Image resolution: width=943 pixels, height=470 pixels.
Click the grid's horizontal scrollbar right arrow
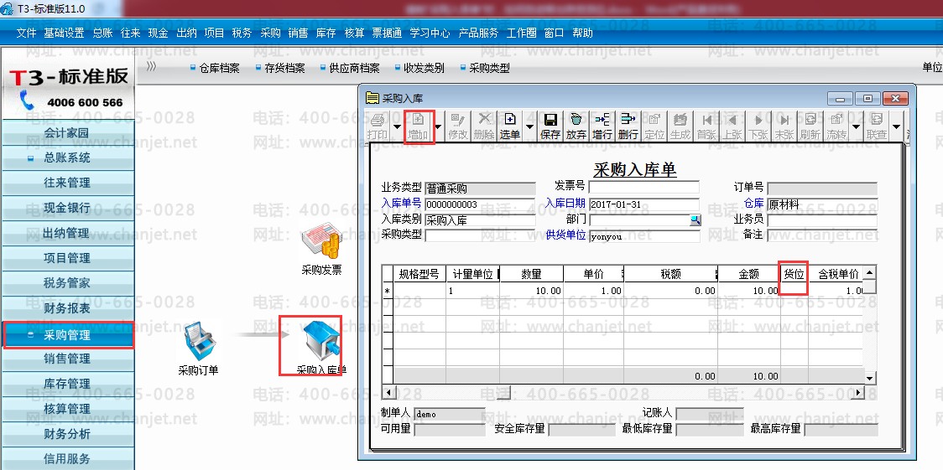(858, 393)
